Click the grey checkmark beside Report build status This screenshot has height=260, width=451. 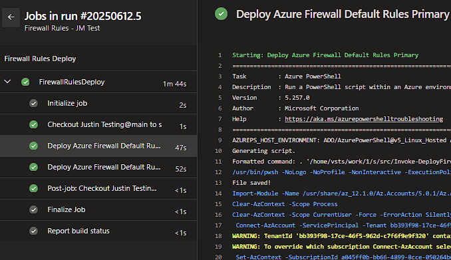click(33, 231)
